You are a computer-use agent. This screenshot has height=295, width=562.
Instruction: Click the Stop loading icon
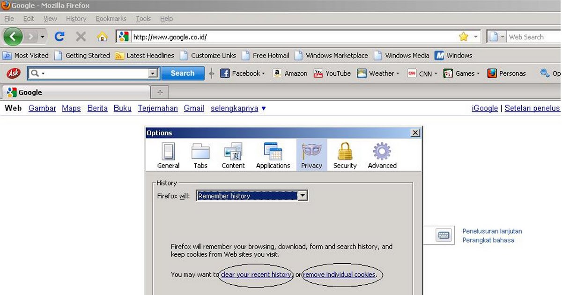coord(80,36)
